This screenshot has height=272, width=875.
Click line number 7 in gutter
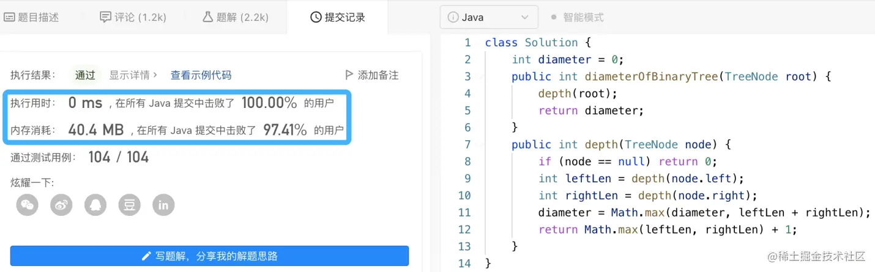(468, 145)
